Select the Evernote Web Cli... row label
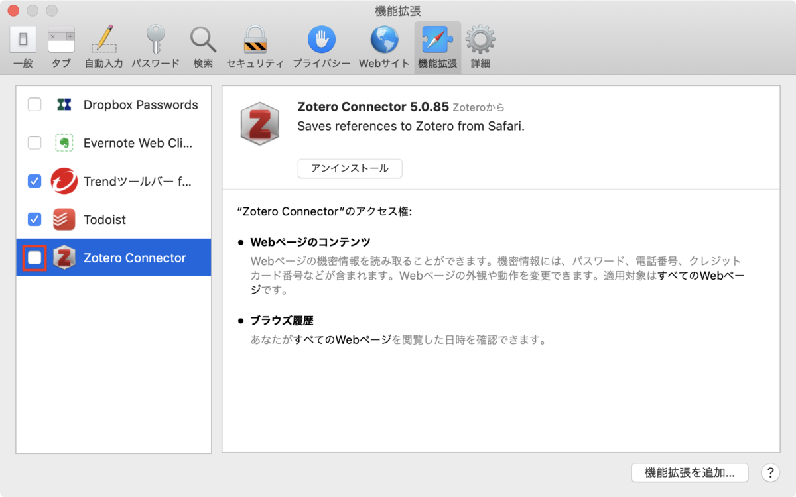796x497 pixels. click(x=138, y=143)
